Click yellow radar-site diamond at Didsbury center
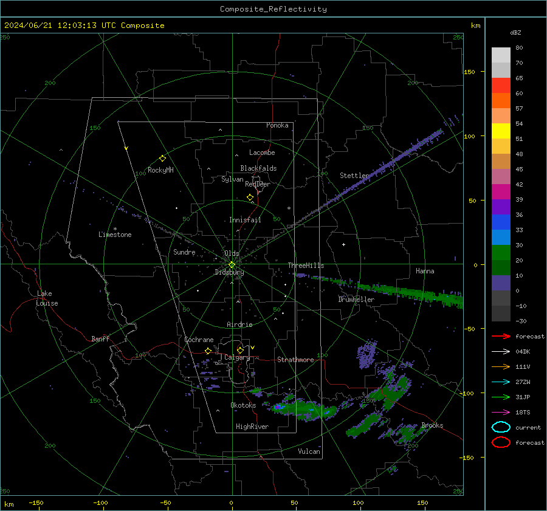This screenshot has height=511, width=547. pyautogui.click(x=232, y=265)
